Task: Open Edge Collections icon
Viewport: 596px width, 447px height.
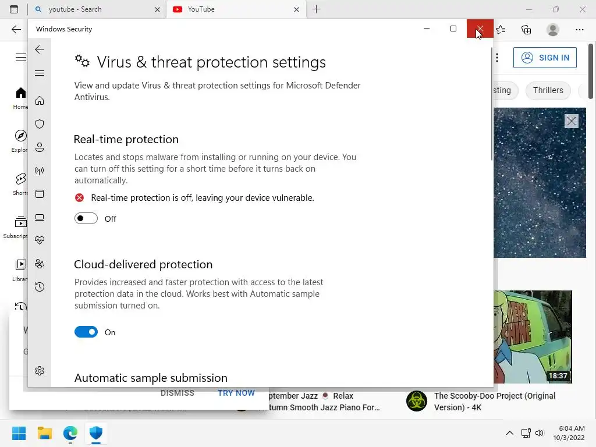Action: pos(526,30)
